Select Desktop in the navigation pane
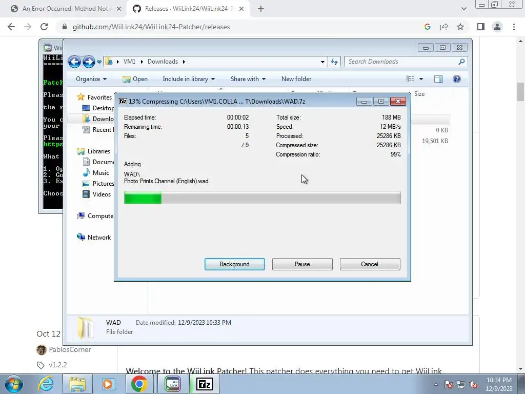The height and width of the screenshot is (394, 525). coord(99,108)
